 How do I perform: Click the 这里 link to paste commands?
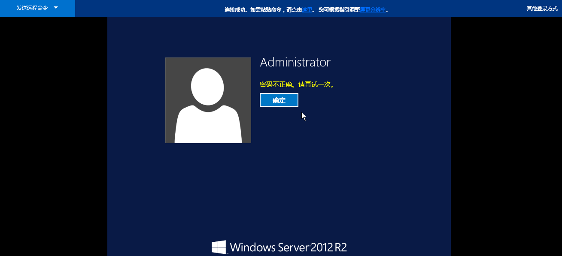coord(307,9)
